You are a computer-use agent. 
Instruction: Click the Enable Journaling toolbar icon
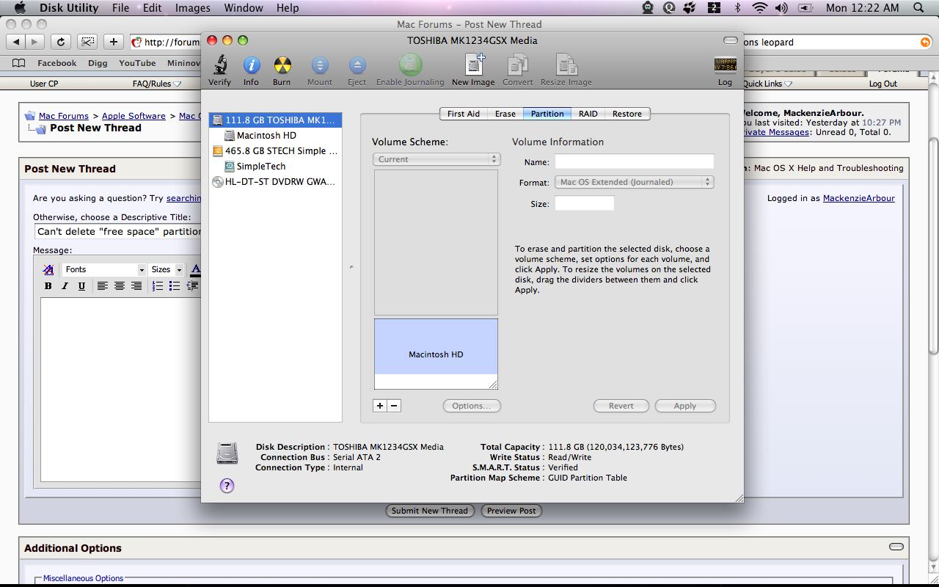[x=410, y=65]
